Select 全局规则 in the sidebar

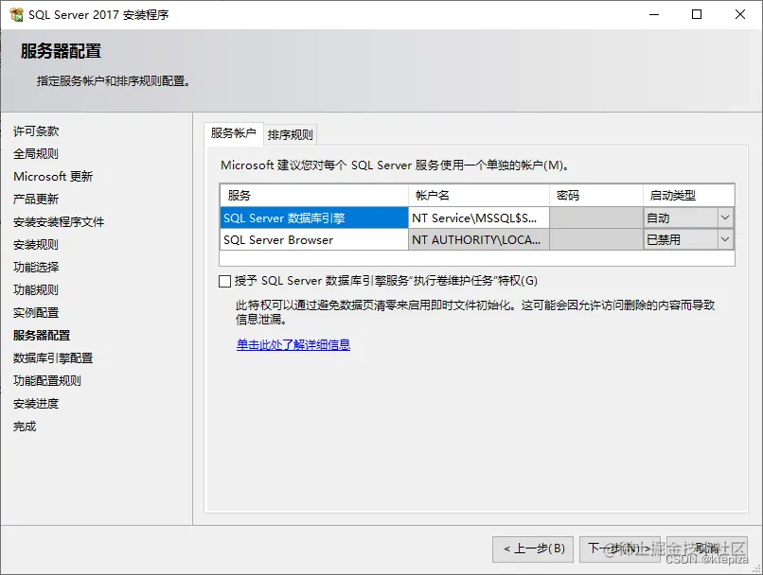point(33,153)
